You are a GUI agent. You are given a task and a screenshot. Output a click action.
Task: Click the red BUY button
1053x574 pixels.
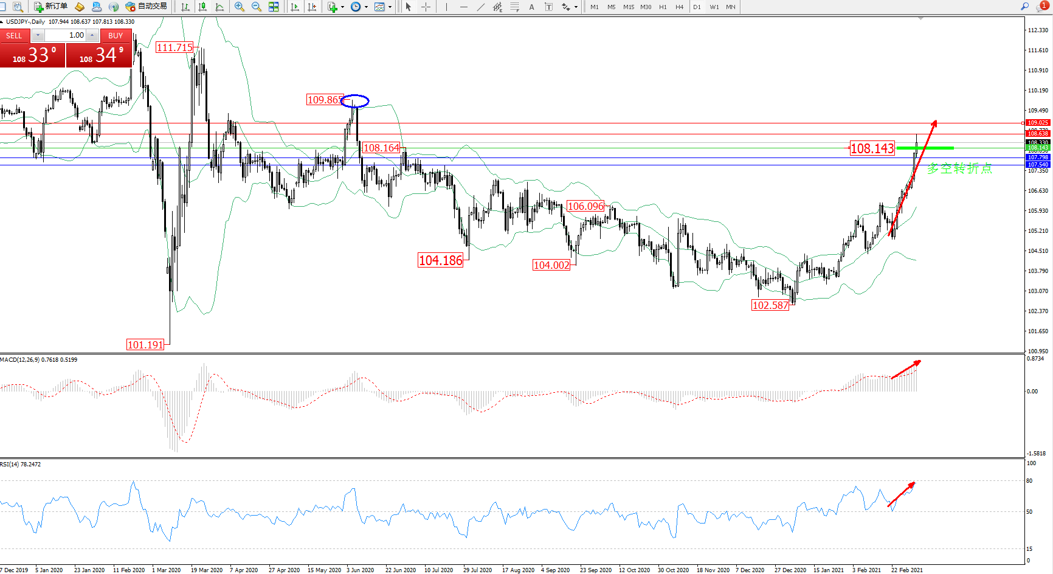(116, 36)
